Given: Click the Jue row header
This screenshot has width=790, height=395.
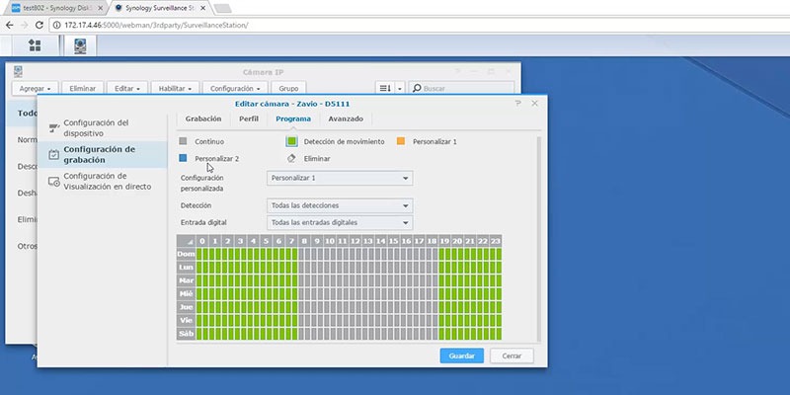Looking at the screenshot, I should click(x=186, y=307).
